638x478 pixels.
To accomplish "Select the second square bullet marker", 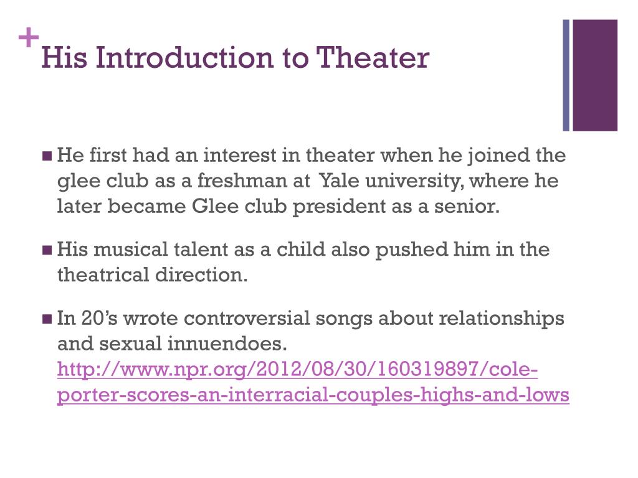I will click(47, 250).
